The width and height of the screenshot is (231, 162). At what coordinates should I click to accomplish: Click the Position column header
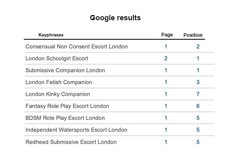click(x=193, y=35)
